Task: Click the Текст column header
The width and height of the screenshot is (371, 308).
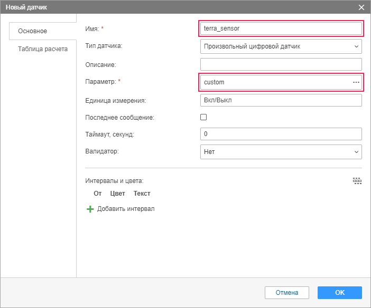Action: pos(142,194)
